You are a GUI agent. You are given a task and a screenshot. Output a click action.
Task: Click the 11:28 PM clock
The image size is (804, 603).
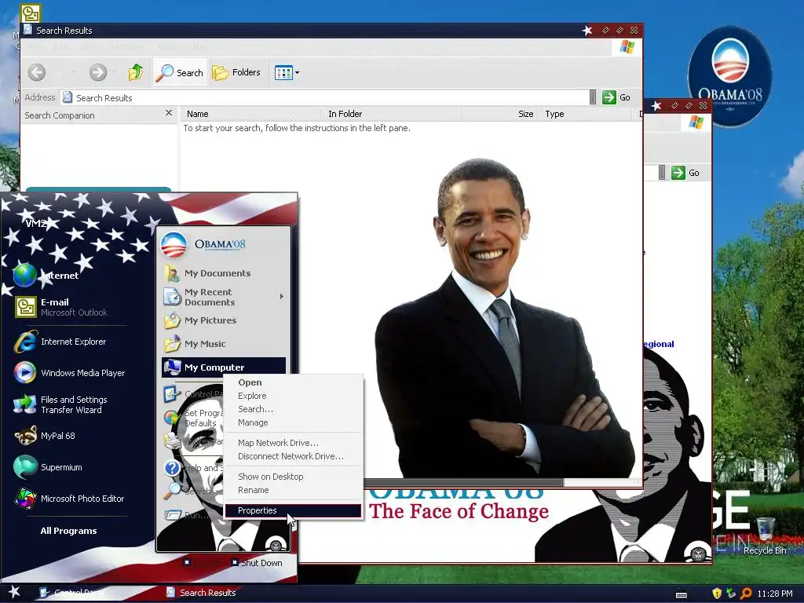tap(774, 594)
